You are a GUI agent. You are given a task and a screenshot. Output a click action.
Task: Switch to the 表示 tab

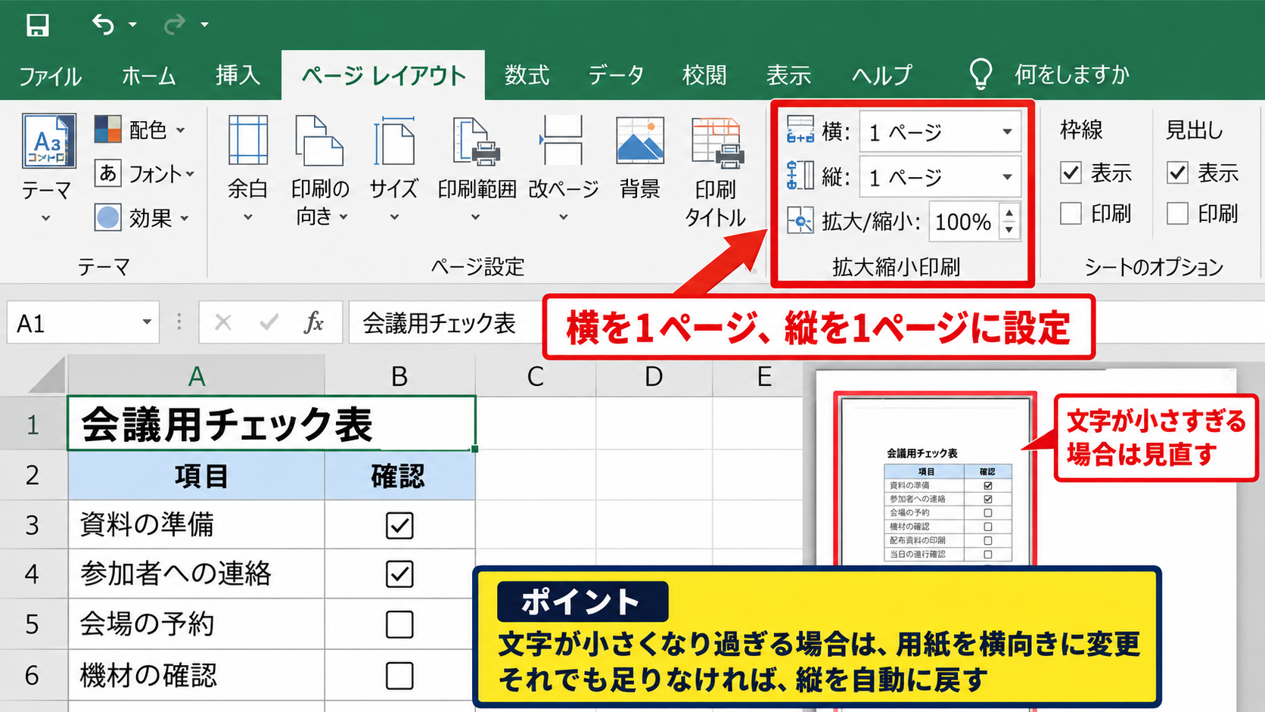tap(788, 75)
